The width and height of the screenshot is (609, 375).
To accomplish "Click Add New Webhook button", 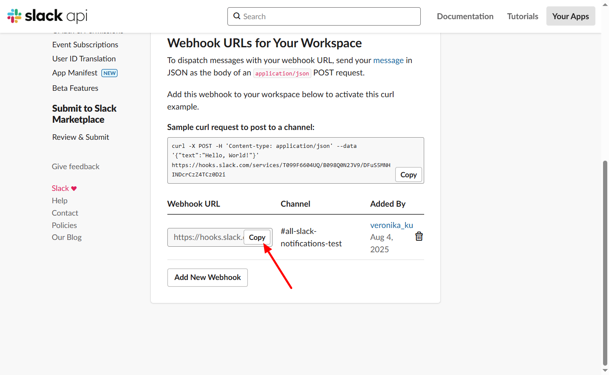I will click(x=207, y=277).
